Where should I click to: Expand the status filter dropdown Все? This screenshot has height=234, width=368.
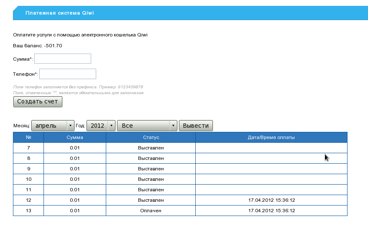pos(147,126)
